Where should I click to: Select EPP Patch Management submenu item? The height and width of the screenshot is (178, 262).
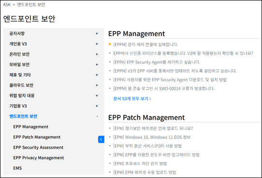(37, 137)
